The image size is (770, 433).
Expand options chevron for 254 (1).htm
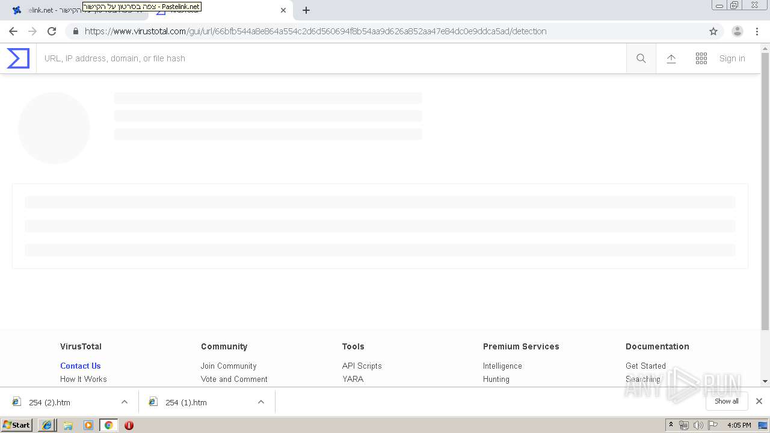click(261, 402)
